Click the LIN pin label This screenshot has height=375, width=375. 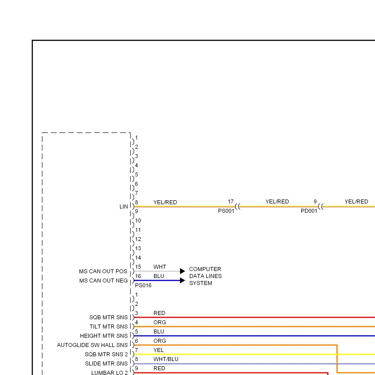123,206
